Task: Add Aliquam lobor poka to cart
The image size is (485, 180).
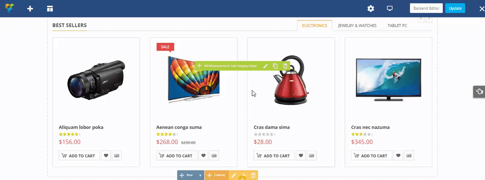Action: 79,155
